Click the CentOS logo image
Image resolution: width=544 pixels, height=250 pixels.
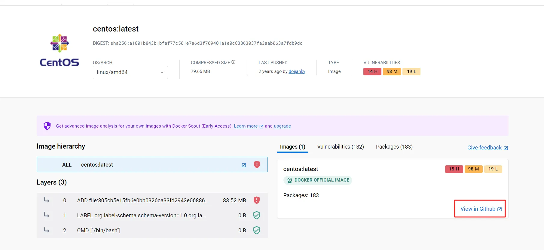60,50
